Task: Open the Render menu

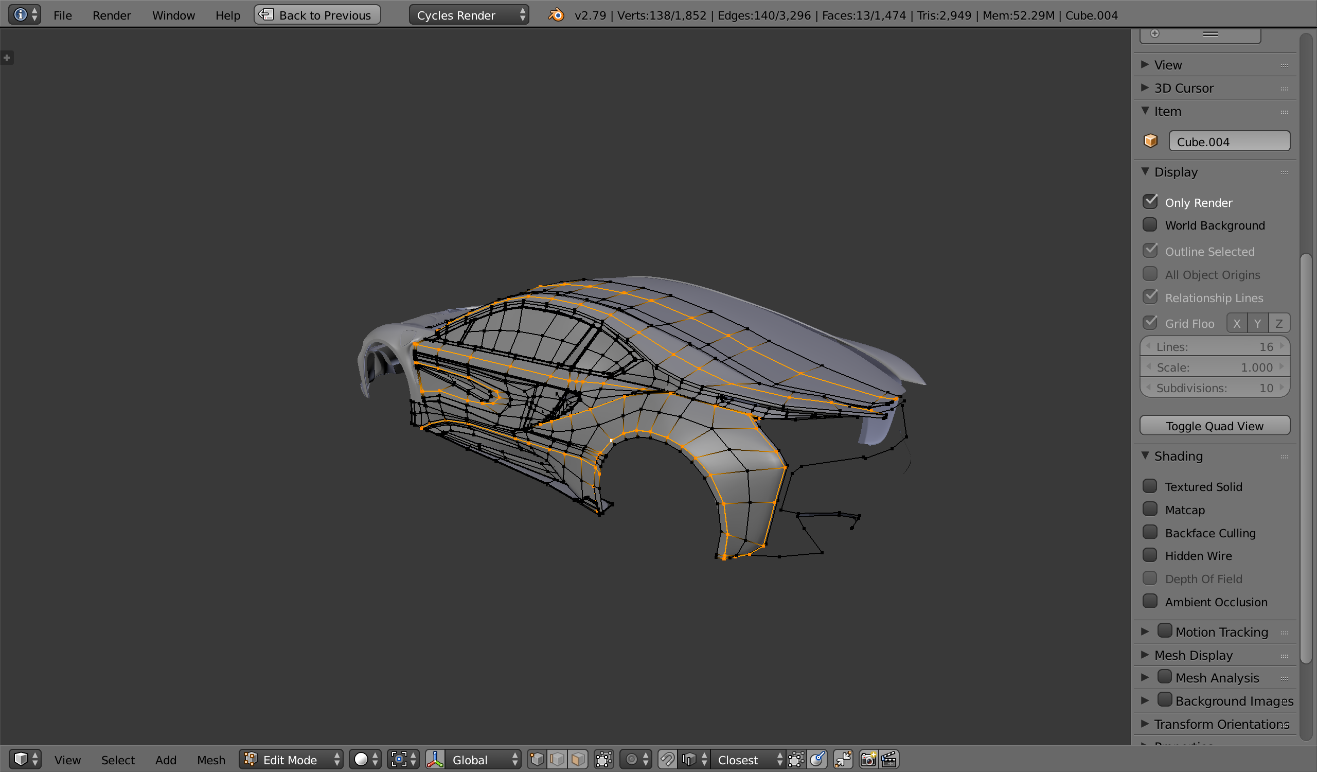Action: (x=111, y=15)
